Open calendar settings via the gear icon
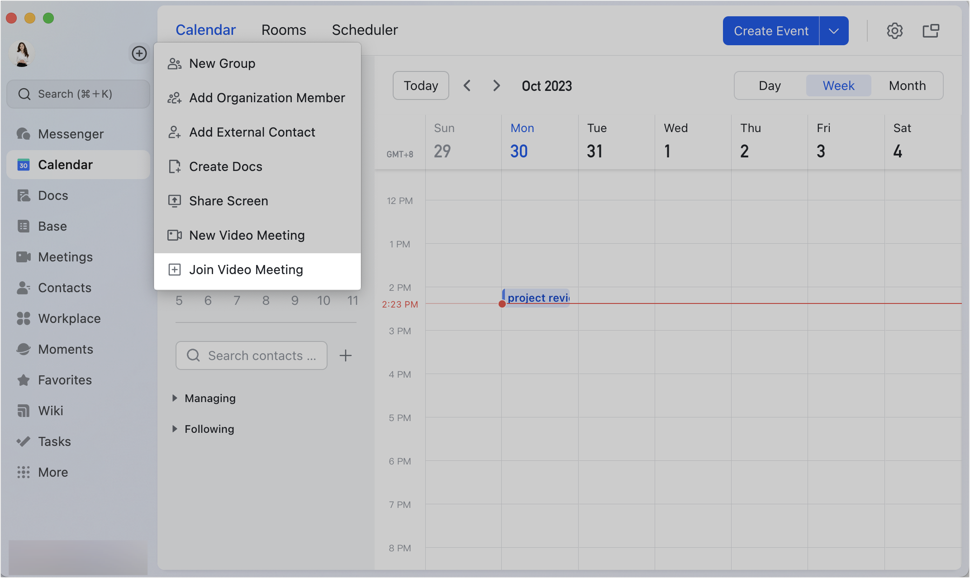Image resolution: width=970 pixels, height=578 pixels. point(894,30)
